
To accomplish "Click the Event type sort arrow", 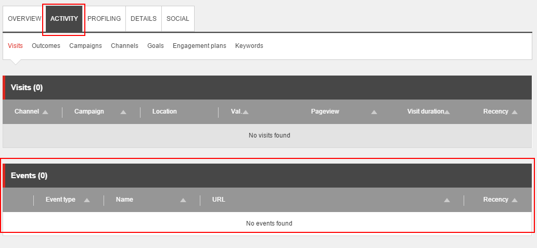I will pos(87,200).
